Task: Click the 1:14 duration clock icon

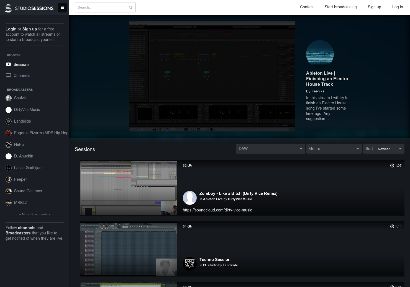Action: 392,226
